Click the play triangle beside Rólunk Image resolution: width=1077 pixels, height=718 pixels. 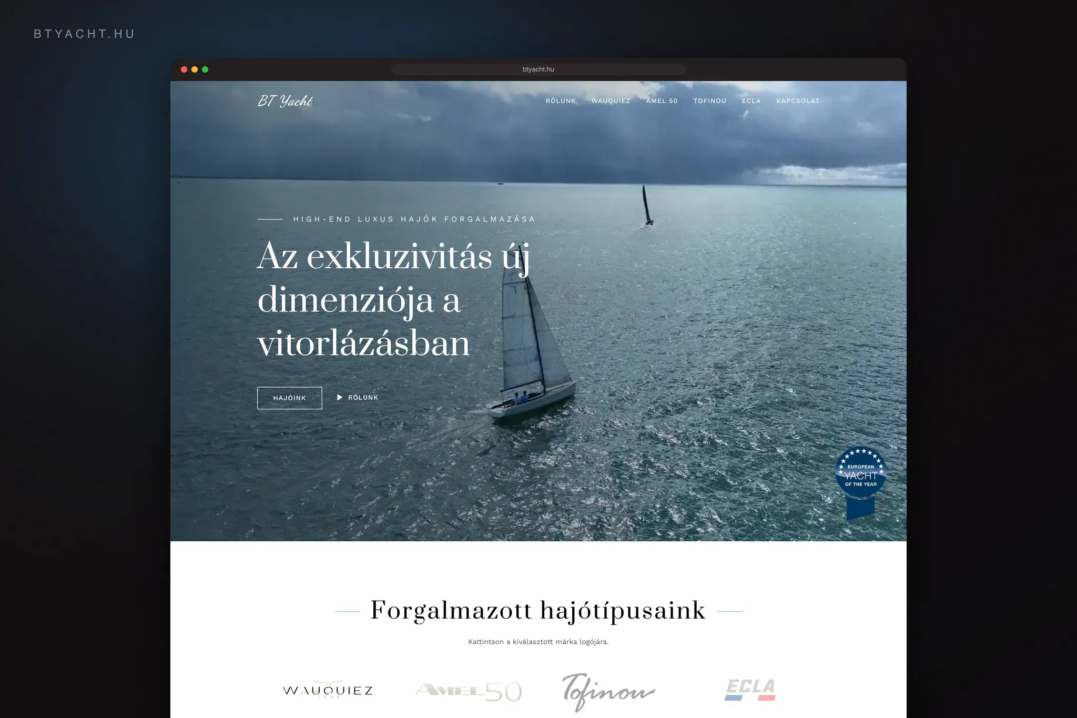click(x=340, y=398)
